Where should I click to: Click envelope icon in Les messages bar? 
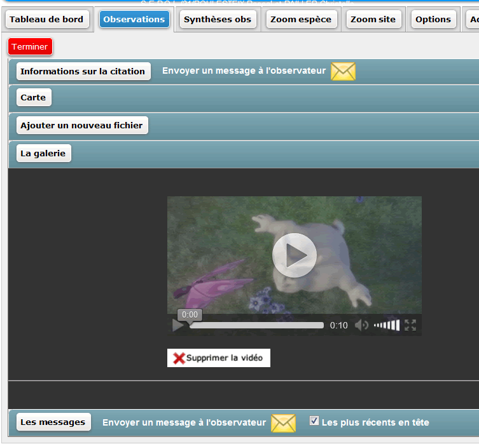pos(283,423)
